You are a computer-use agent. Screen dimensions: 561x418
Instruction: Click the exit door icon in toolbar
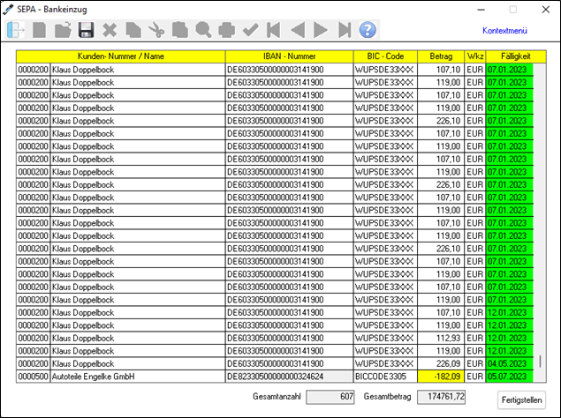tap(15, 30)
